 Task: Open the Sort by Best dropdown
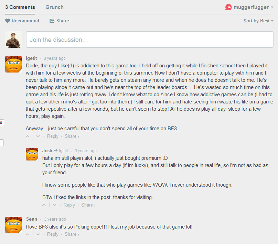click(258, 21)
